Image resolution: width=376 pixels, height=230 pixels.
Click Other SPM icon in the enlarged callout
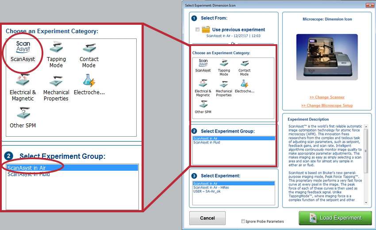[x=23, y=113]
